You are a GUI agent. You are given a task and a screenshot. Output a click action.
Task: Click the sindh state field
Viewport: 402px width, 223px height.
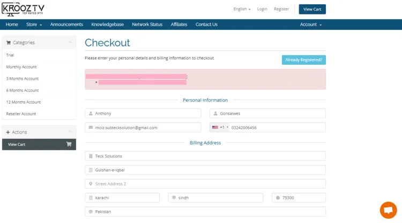tap(215, 198)
